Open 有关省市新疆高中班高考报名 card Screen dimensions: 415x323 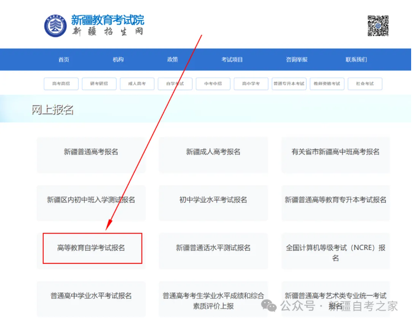click(x=336, y=155)
